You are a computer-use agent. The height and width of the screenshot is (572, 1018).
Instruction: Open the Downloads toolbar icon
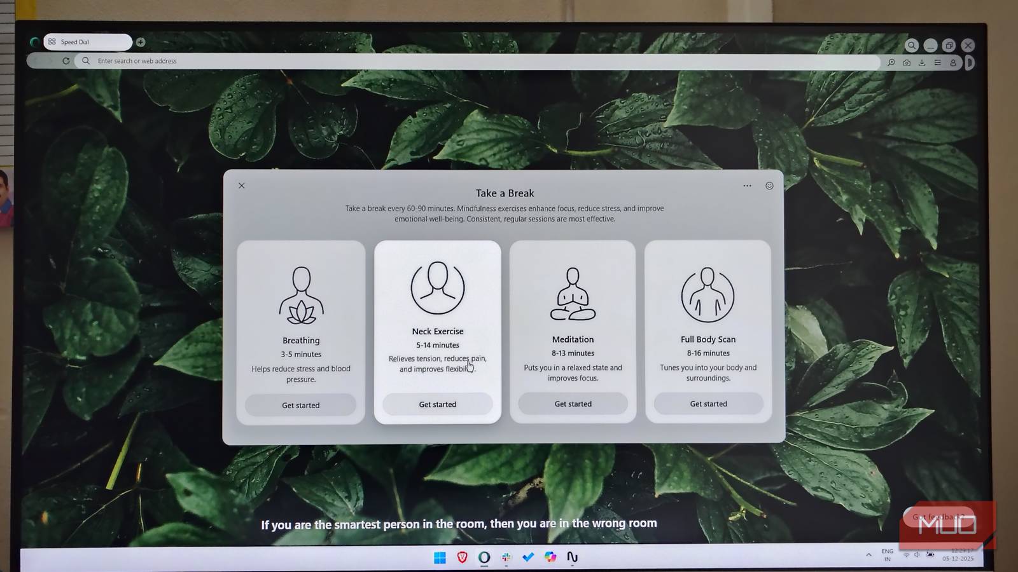[x=922, y=62]
